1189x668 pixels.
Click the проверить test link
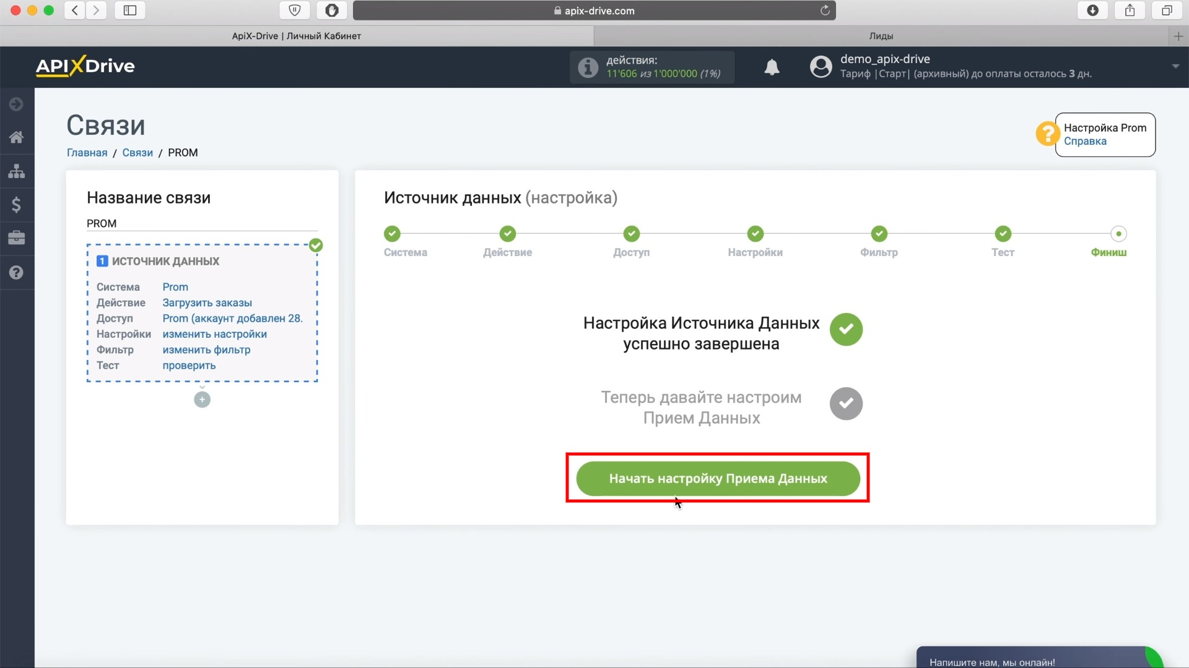point(189,366)
